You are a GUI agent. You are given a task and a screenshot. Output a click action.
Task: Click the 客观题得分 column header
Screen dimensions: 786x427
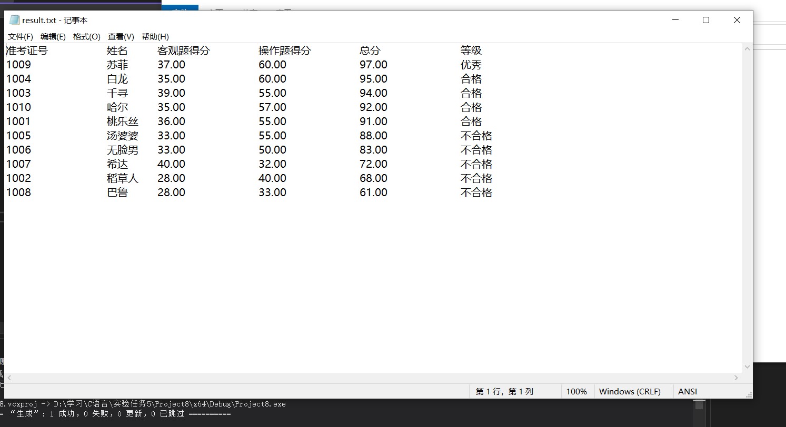coord(184,50)
